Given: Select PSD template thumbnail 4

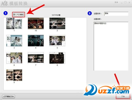Looking at the screenshot, I should pos(36,41).
